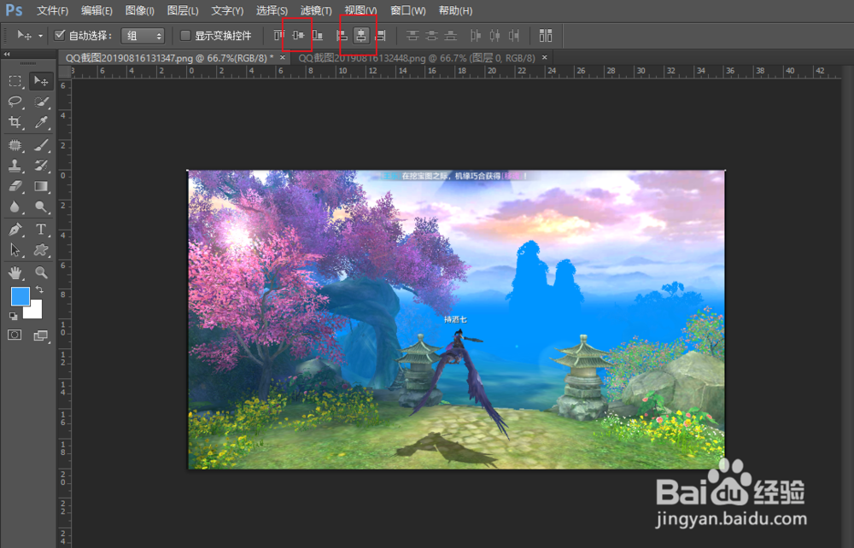The height and width of the screenshot is (548, 854).
Task: Swap foreground and background colors
Action: click(39, 289)
